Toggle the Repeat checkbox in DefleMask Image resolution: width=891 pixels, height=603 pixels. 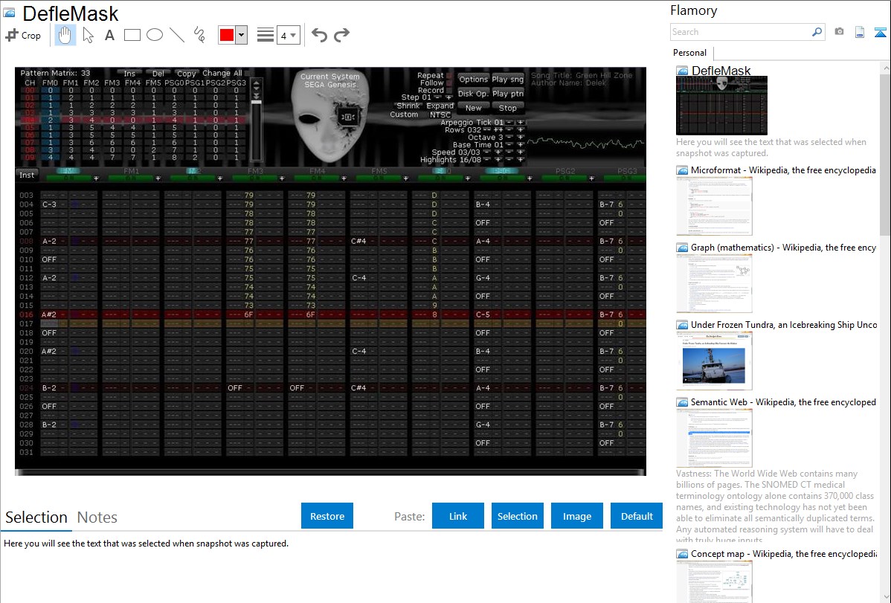tap(449, 76)
